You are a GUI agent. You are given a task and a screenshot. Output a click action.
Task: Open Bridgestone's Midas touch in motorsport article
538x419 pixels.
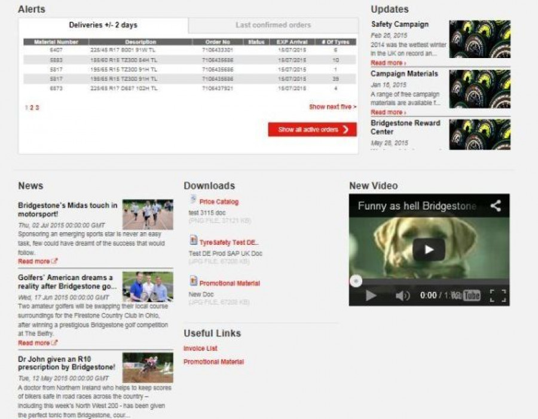pyautogui.click(x=68, y=209)
